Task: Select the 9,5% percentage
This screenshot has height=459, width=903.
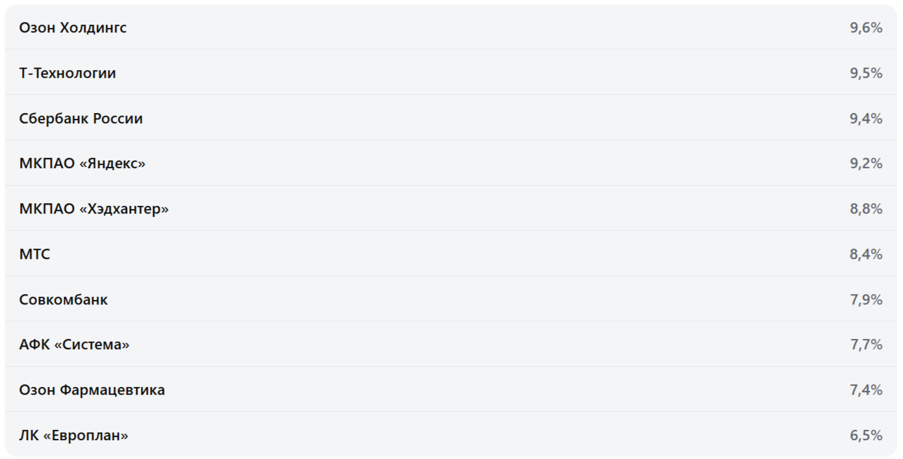Action: [x=866, y=73]
